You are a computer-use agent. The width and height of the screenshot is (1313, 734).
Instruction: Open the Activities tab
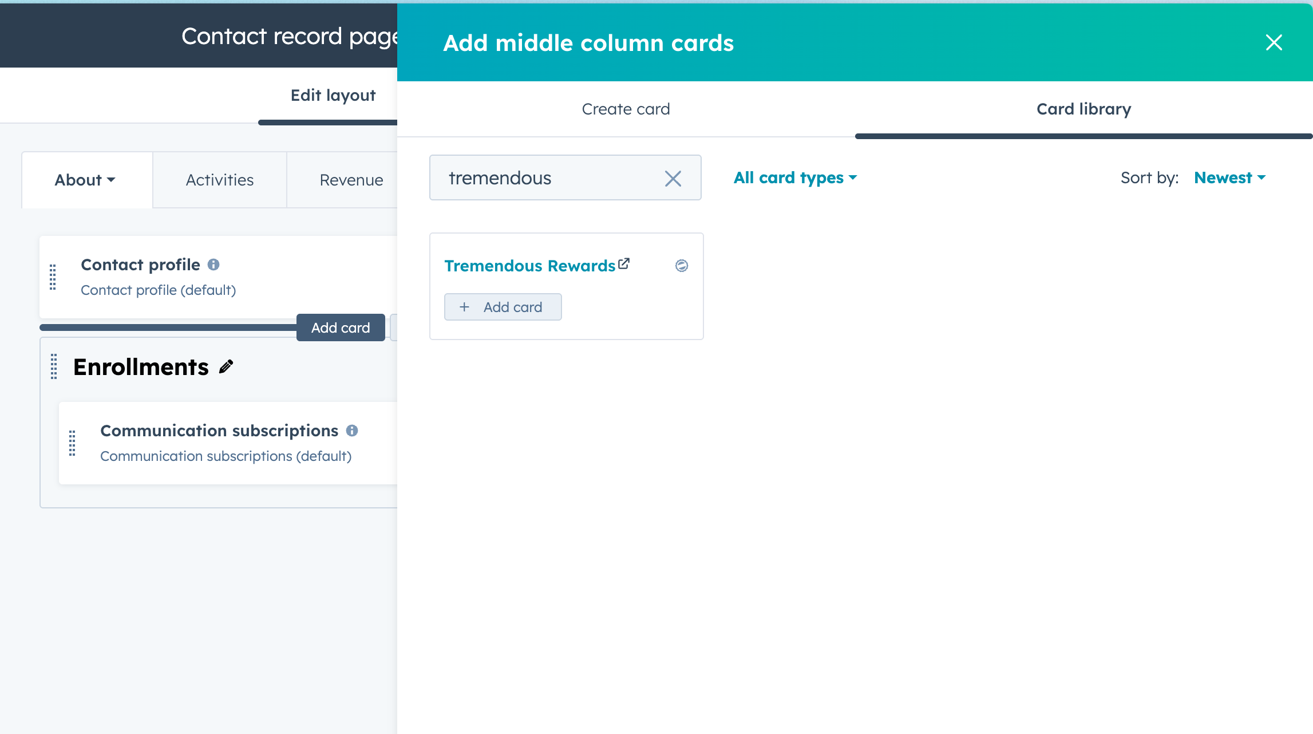(x=220, y=180)
